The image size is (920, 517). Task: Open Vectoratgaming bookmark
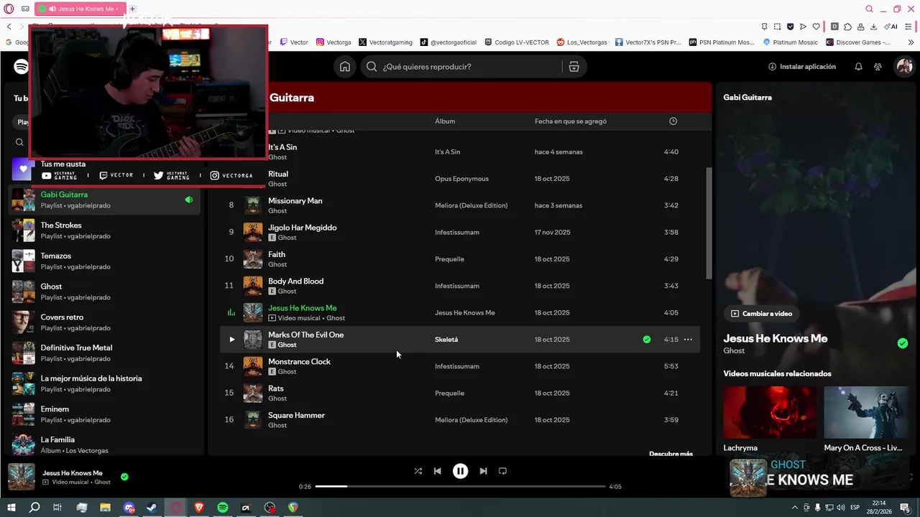(x=385, y=42)
